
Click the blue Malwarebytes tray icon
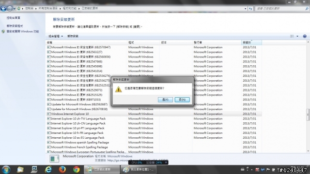[263, 170]
